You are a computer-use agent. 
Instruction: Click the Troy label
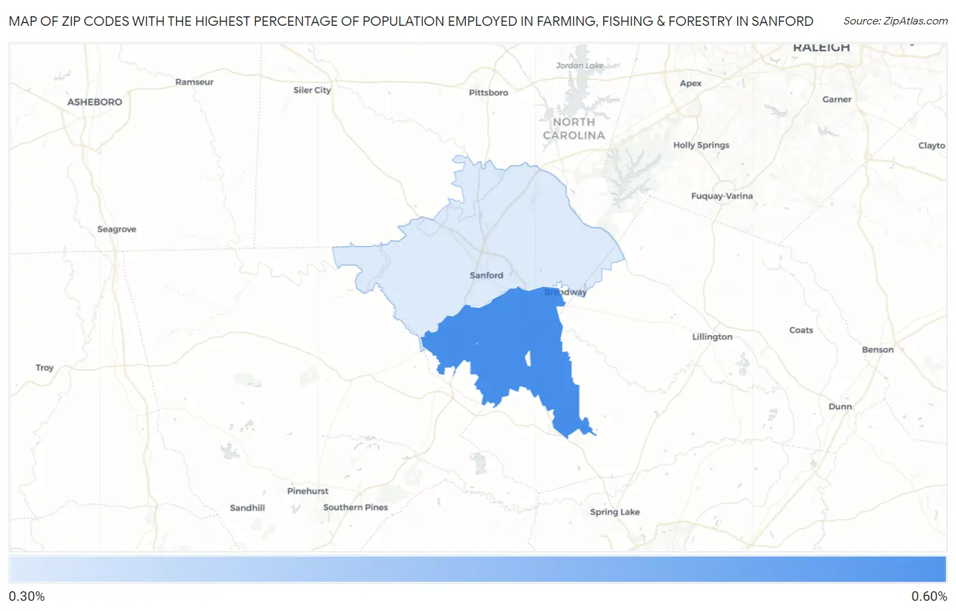[x=44, y=368]
